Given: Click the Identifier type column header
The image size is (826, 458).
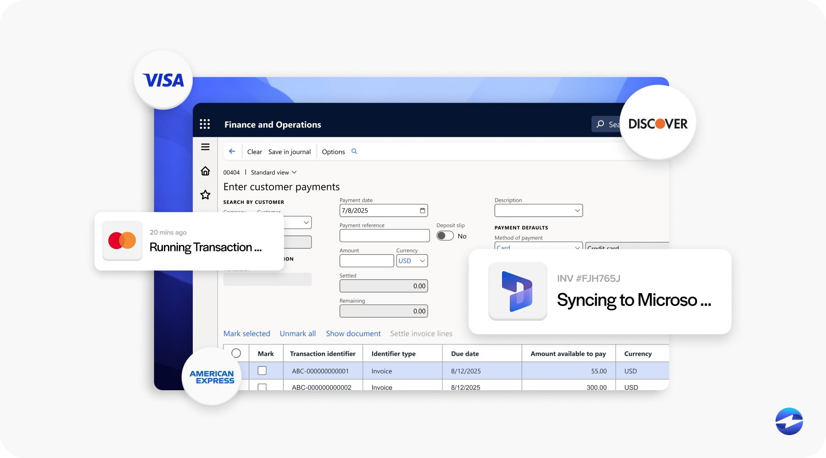Looking at the screenshot, I should pyautogui.click(x=393, y=354).
